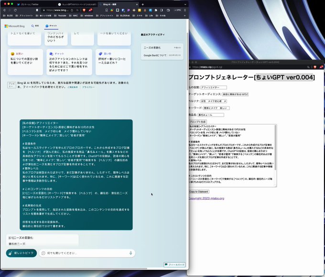Close the Bing AI tab
325x277 pixels.
click(137, 4)
